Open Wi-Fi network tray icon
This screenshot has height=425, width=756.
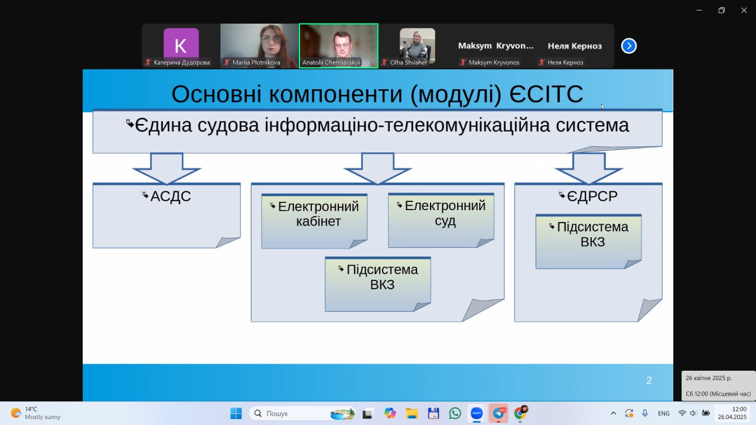point(682,413)
